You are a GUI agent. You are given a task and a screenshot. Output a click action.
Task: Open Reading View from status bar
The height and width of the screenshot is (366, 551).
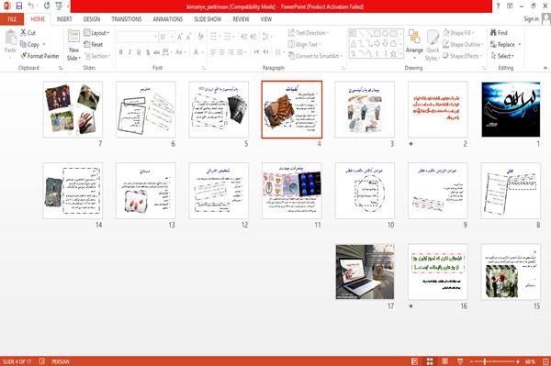pos(444,361)
